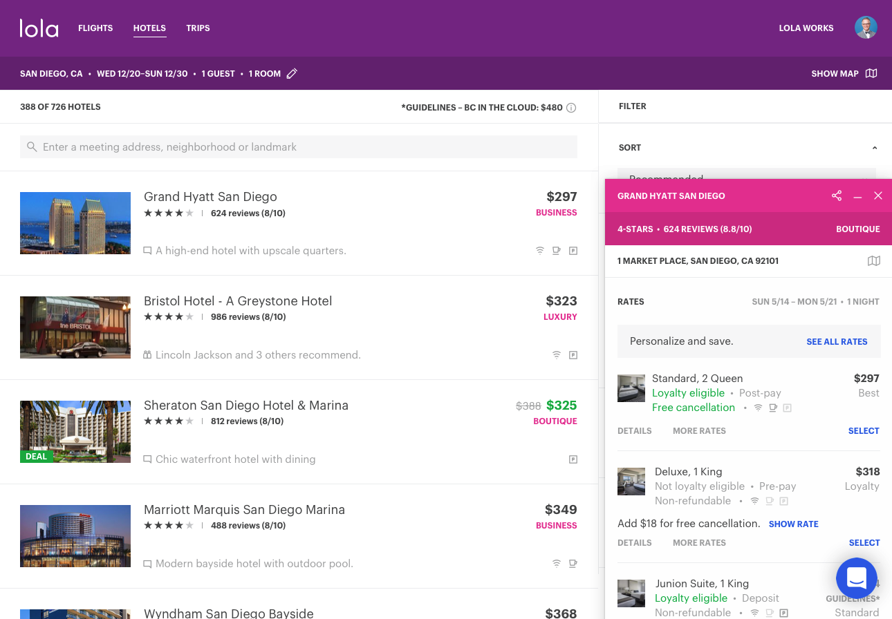
Task: Minimize the Grand Hyatt detail panel
Action: click(x=857, y=197)
